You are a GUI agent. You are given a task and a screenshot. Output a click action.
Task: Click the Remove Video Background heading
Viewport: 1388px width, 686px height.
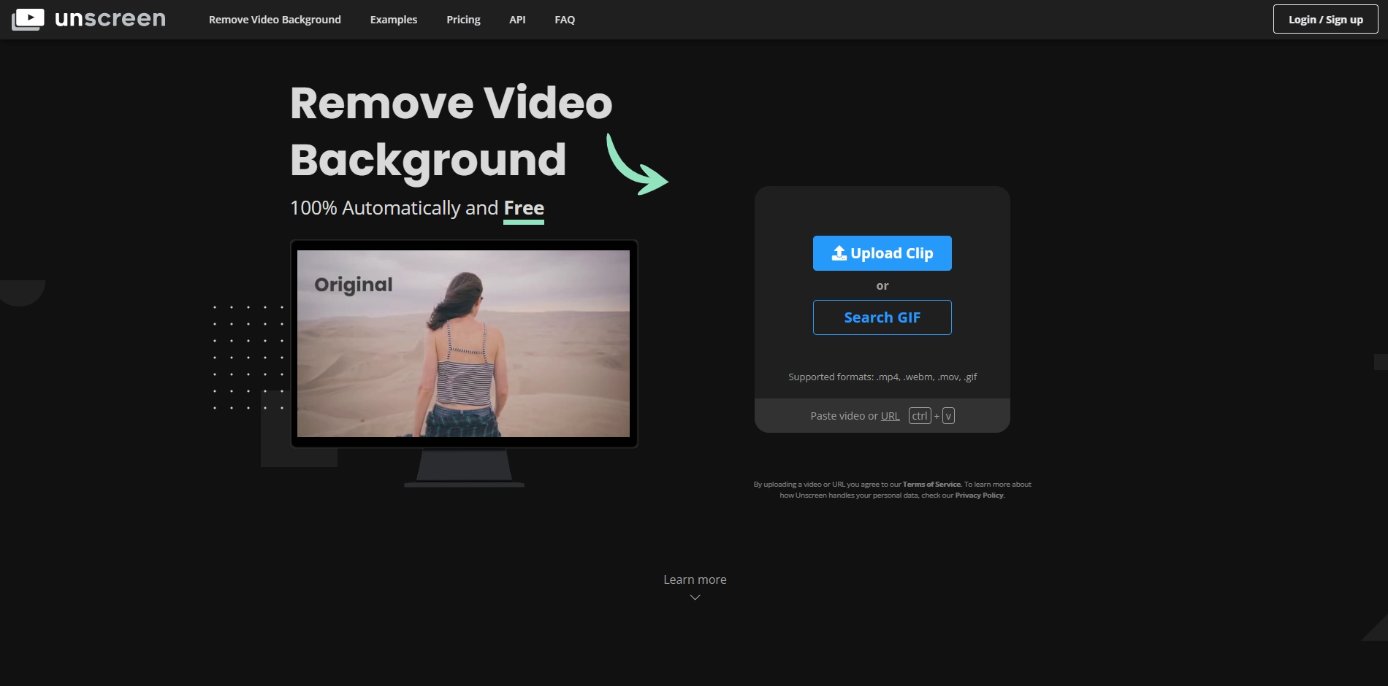451,131
